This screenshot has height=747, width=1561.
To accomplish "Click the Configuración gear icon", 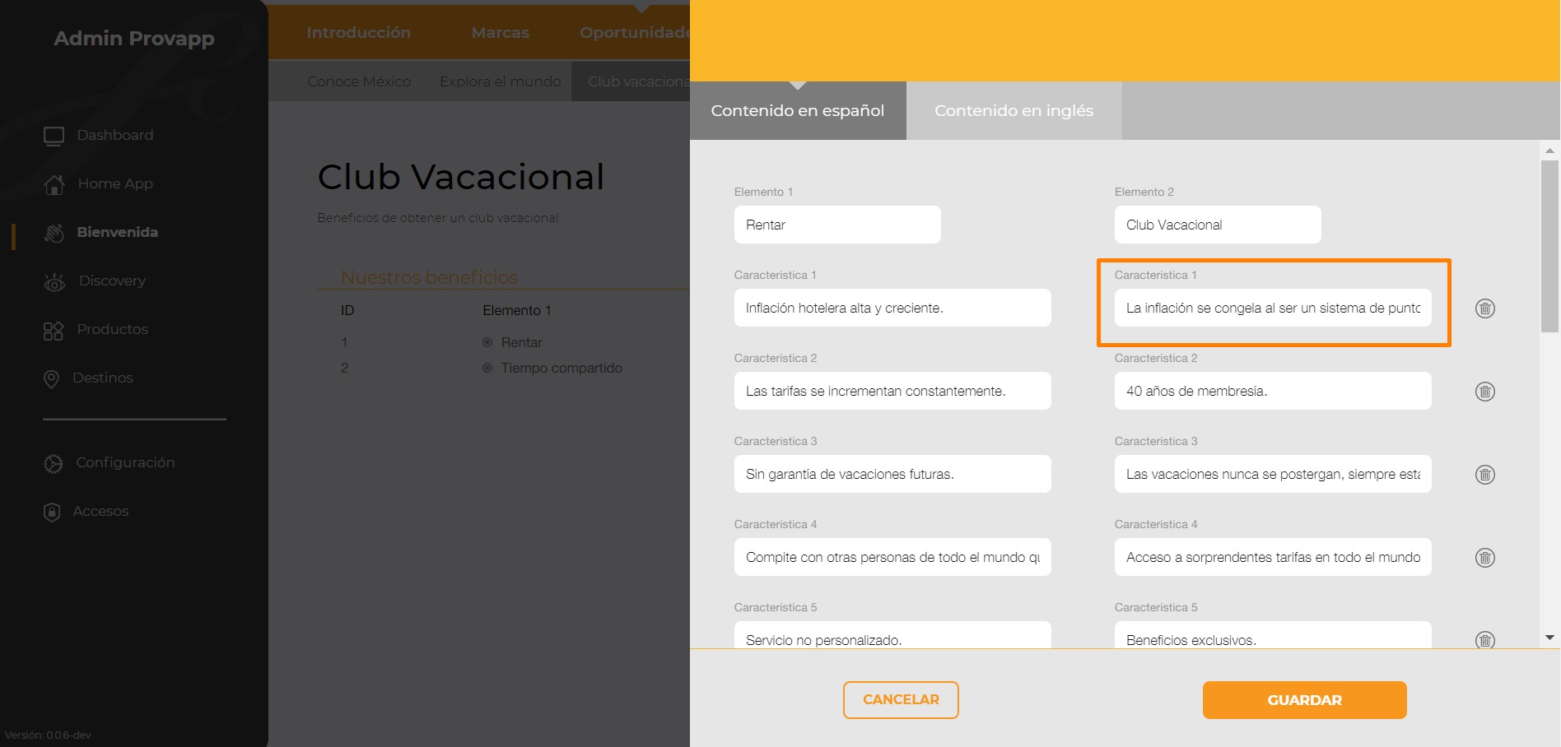I will coord(54,463).
